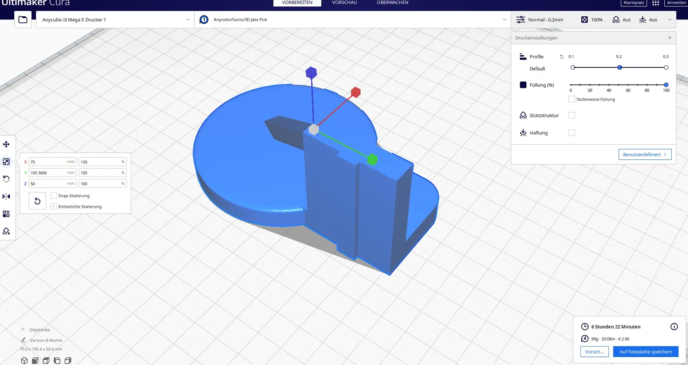This screenshot has height=365, width=688.
Task: Click the print settings sliders icon
Action: point(520,20)
